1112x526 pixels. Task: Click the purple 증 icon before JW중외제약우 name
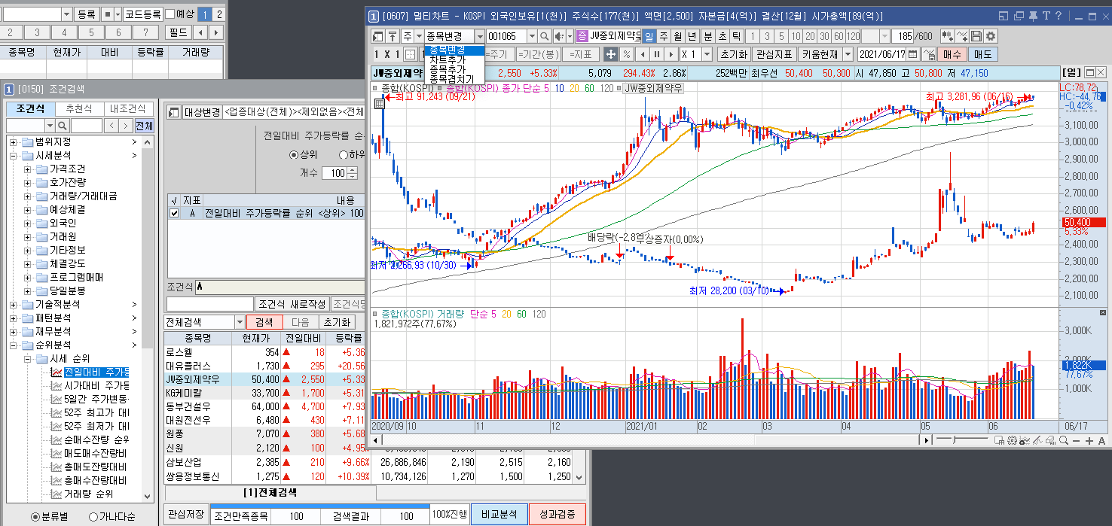click(x=582, y=36)
